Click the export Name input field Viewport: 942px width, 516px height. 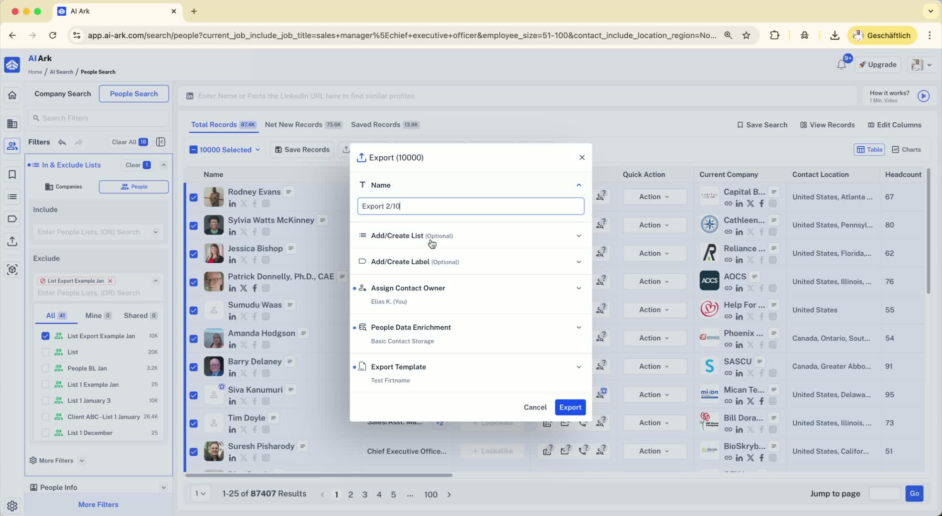(470, 206)
